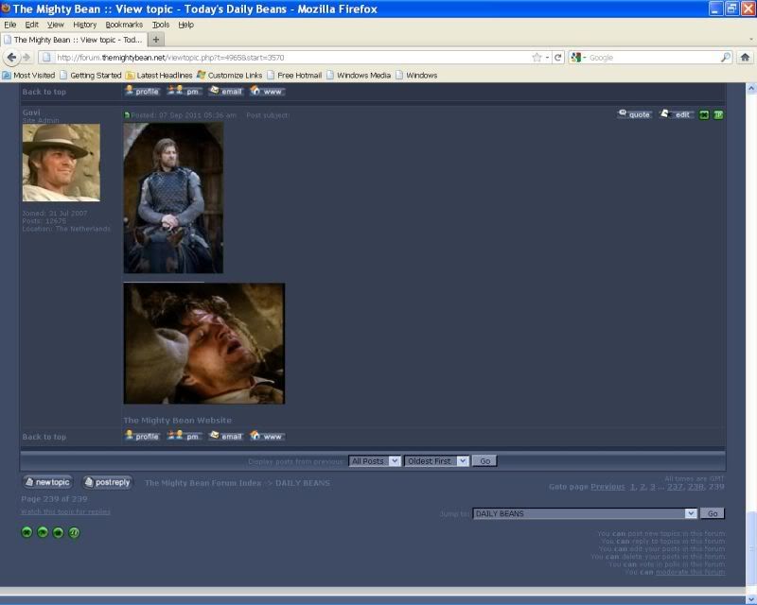The image size is (757, 605).
Task: Click the pm button at top of page
Action: tap(184, 91)
